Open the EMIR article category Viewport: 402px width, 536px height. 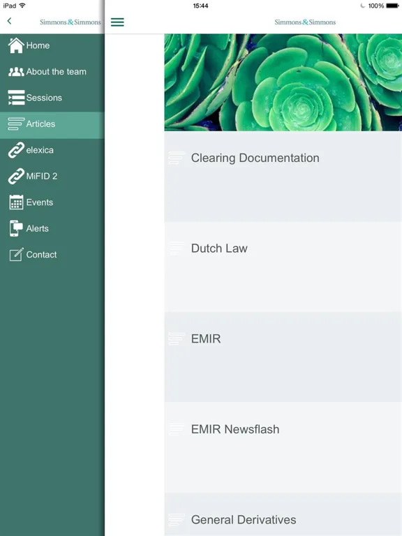[x=283, y=357]
